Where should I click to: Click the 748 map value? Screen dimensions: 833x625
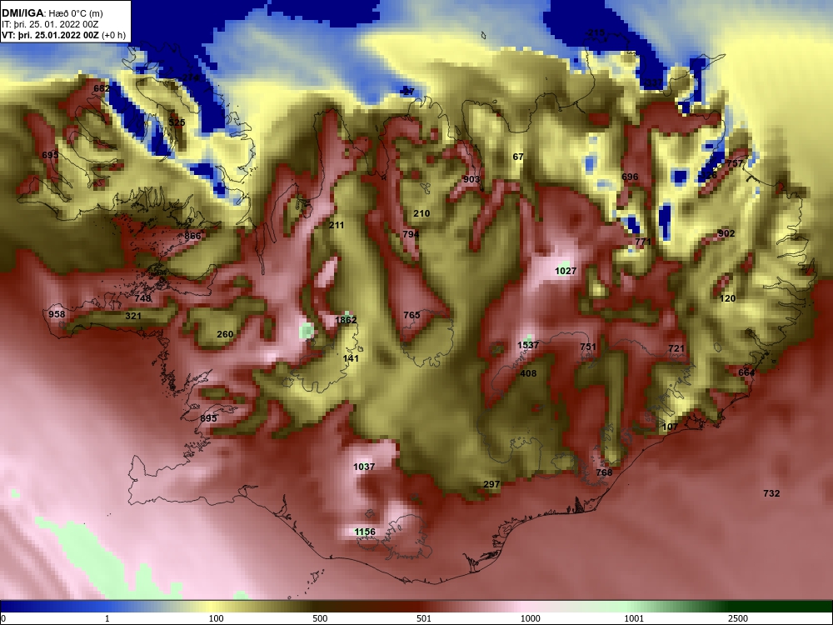tap(143, 298)
